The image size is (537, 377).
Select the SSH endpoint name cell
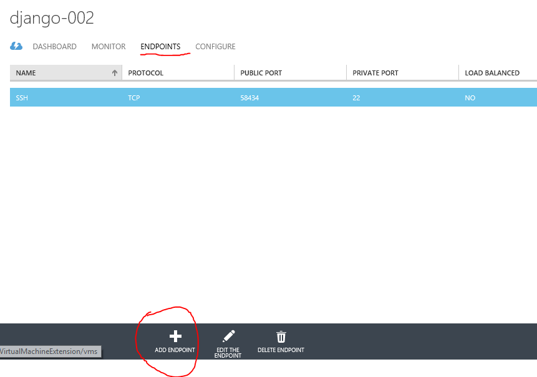tap(22, 98)
